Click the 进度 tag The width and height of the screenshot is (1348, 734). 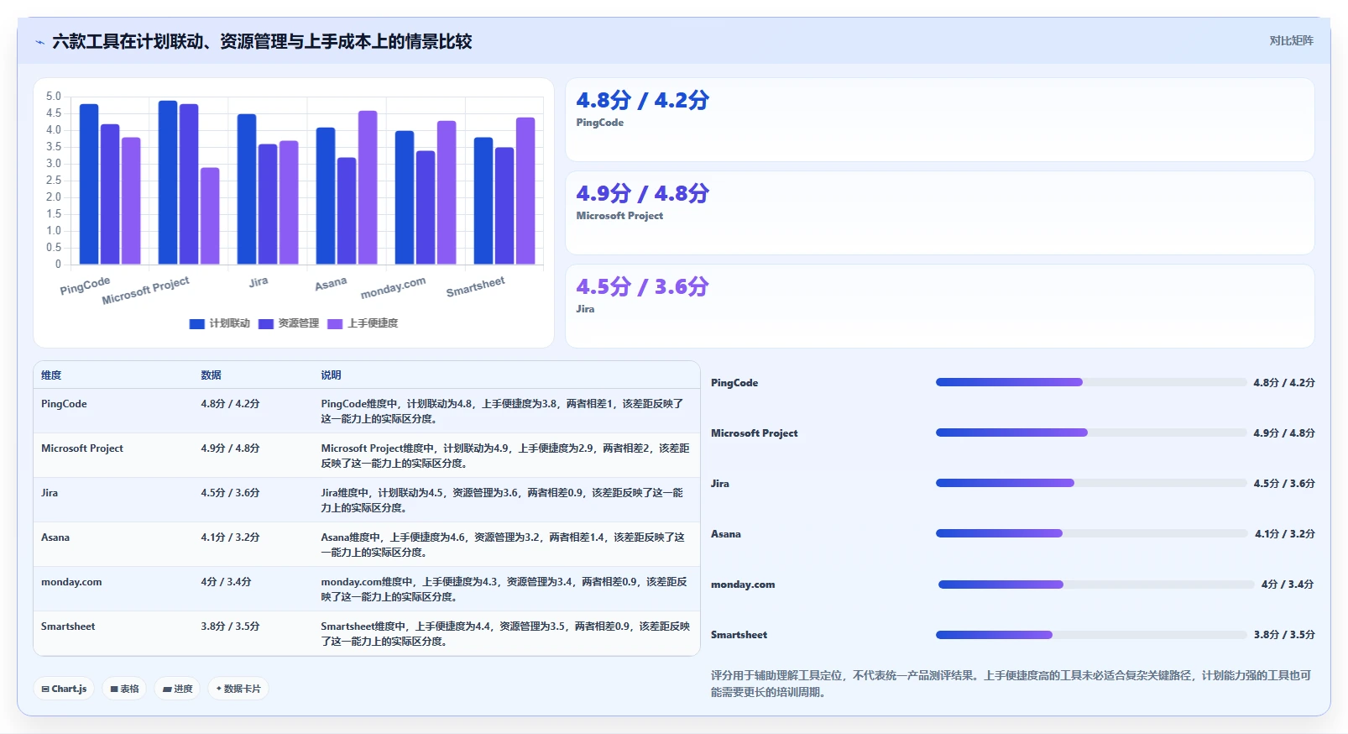[x=177, y=689]
